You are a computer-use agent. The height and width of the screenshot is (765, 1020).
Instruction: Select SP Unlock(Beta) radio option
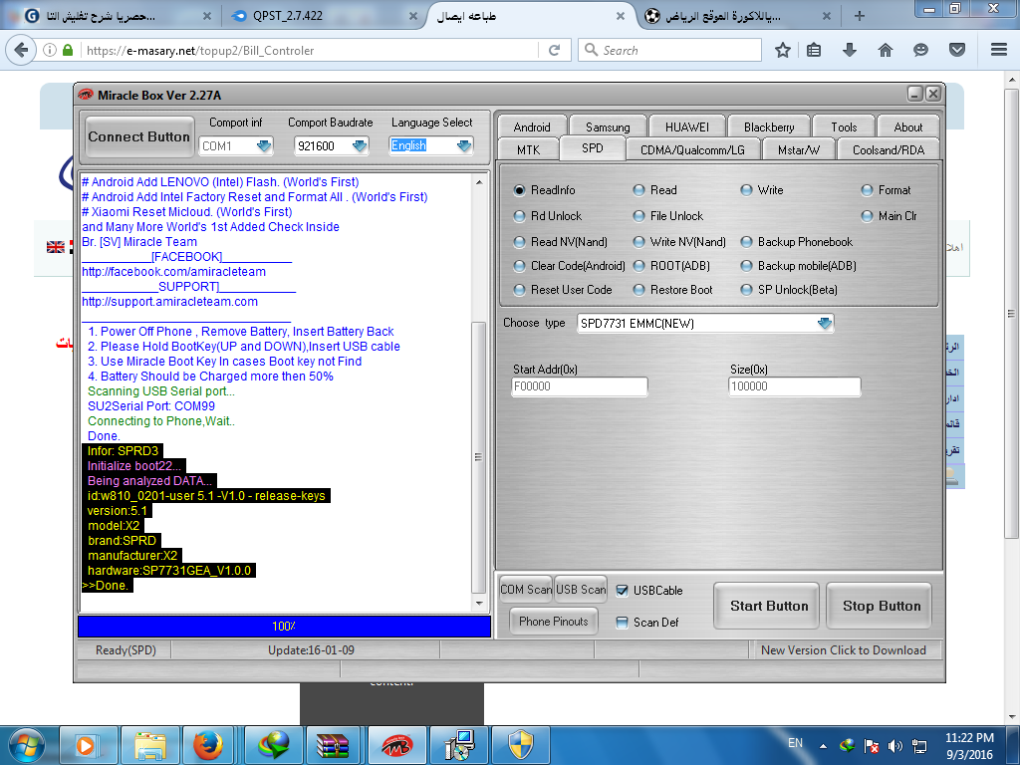tap(746, 290)
